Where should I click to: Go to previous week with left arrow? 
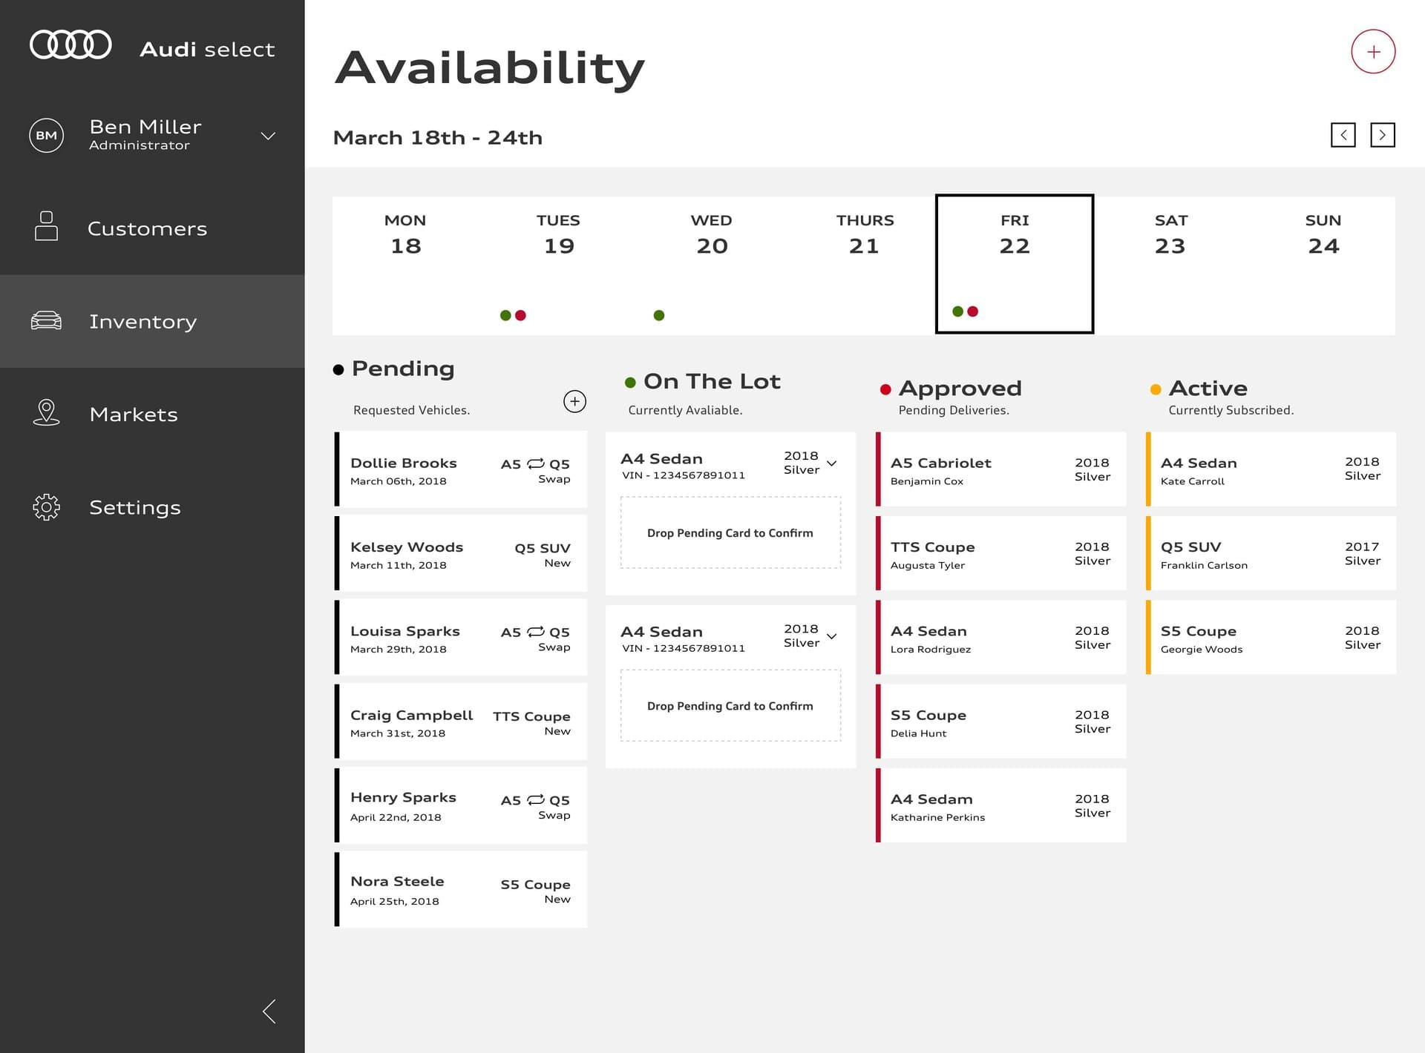pos(1343,135)
